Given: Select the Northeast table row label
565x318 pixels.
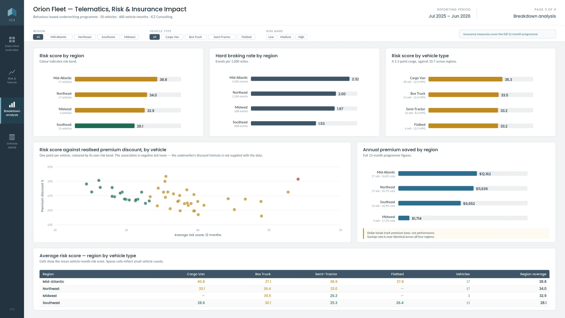Looking at the screenshot, I should pyautogui.click(x=51, y=289).
